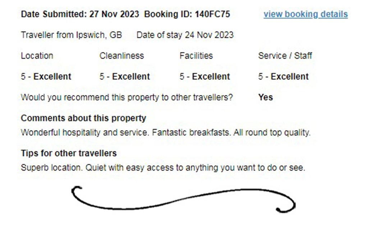The height and width of the screenshot is (229, 368).
Task: Click the Service / Staff rating label
Action: pyautogui.click(x=285, y=56)
